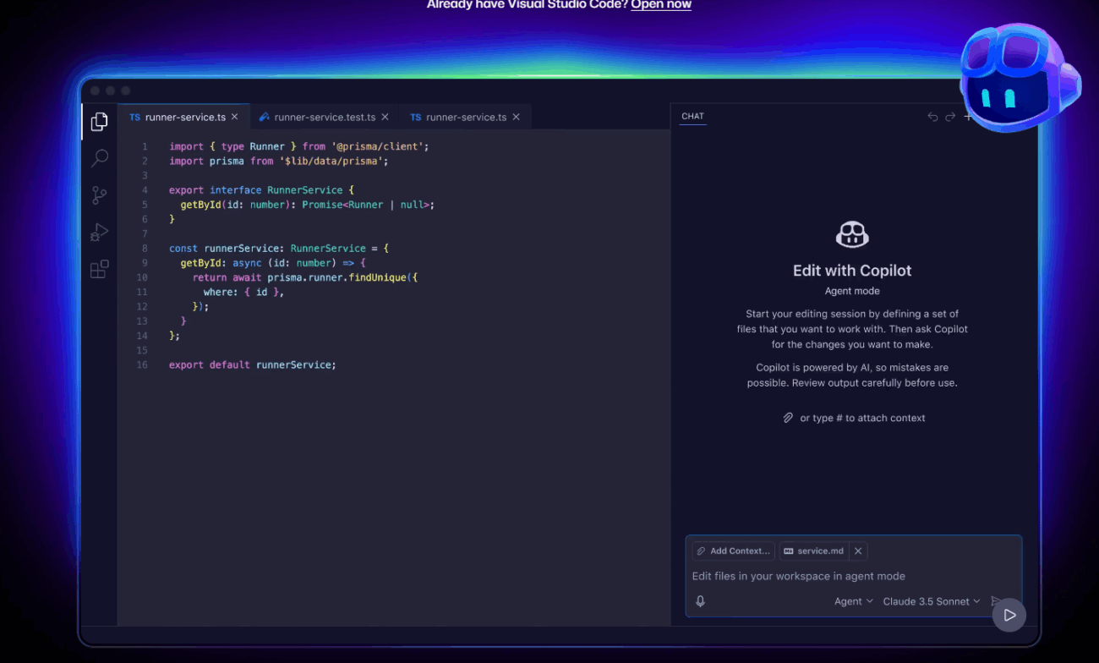
Task: Click the round play button overlay
Action: point(1009,615)
